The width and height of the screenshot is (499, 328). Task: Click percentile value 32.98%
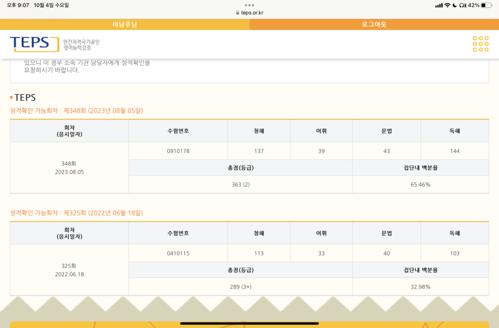(x=421, y=286)
